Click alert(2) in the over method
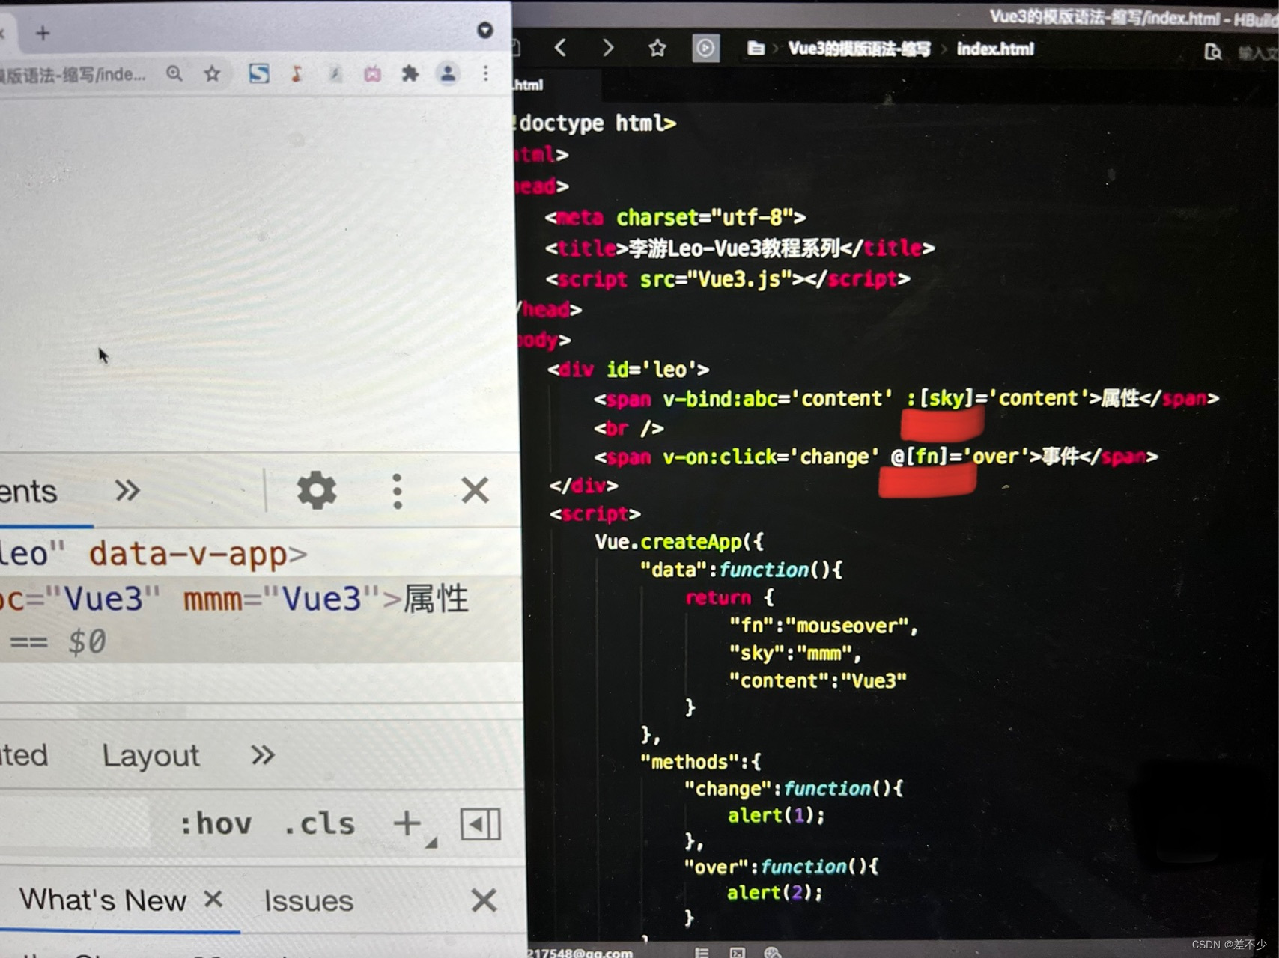The image size is (1279, 958). (774, 893)
